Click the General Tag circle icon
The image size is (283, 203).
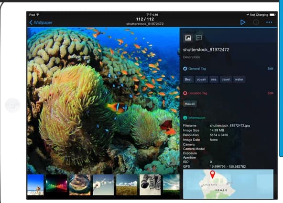click(185, 69)
